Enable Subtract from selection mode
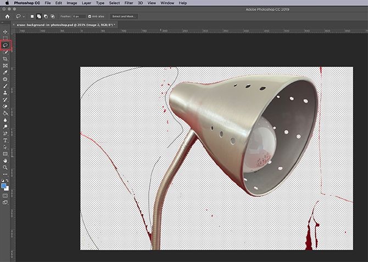Screen dimensions: 368x262 (x=46, y=16)
